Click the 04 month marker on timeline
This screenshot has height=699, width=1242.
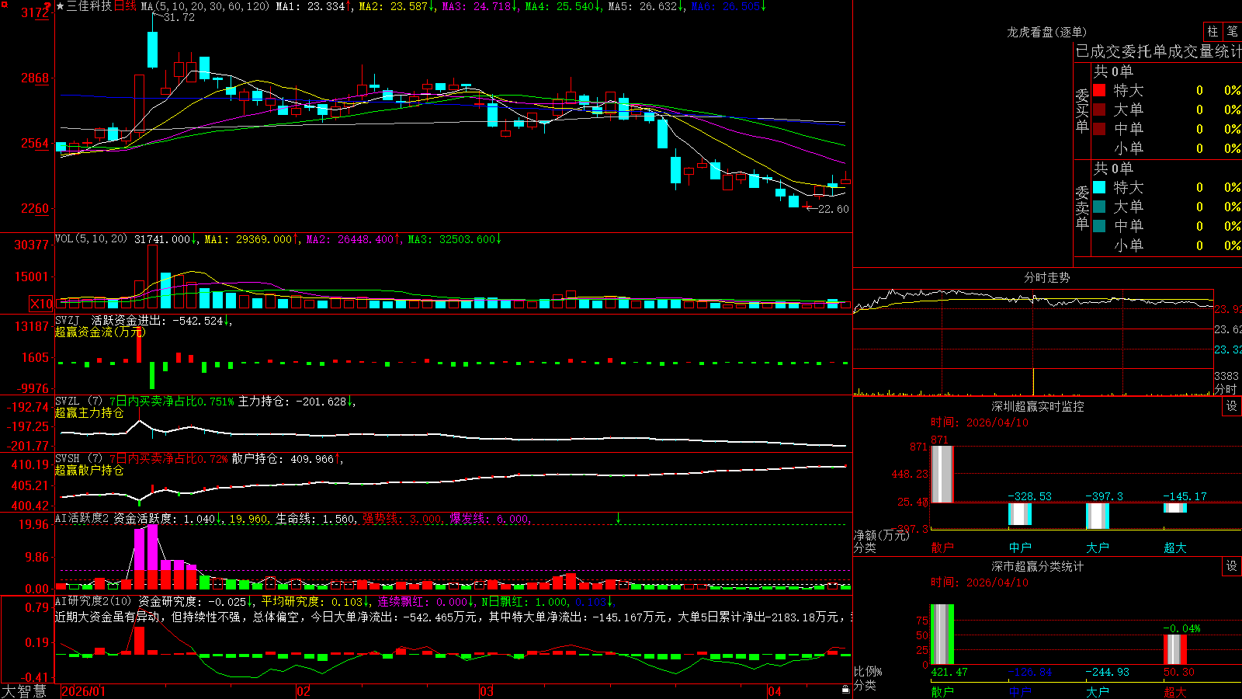point(775,691)
